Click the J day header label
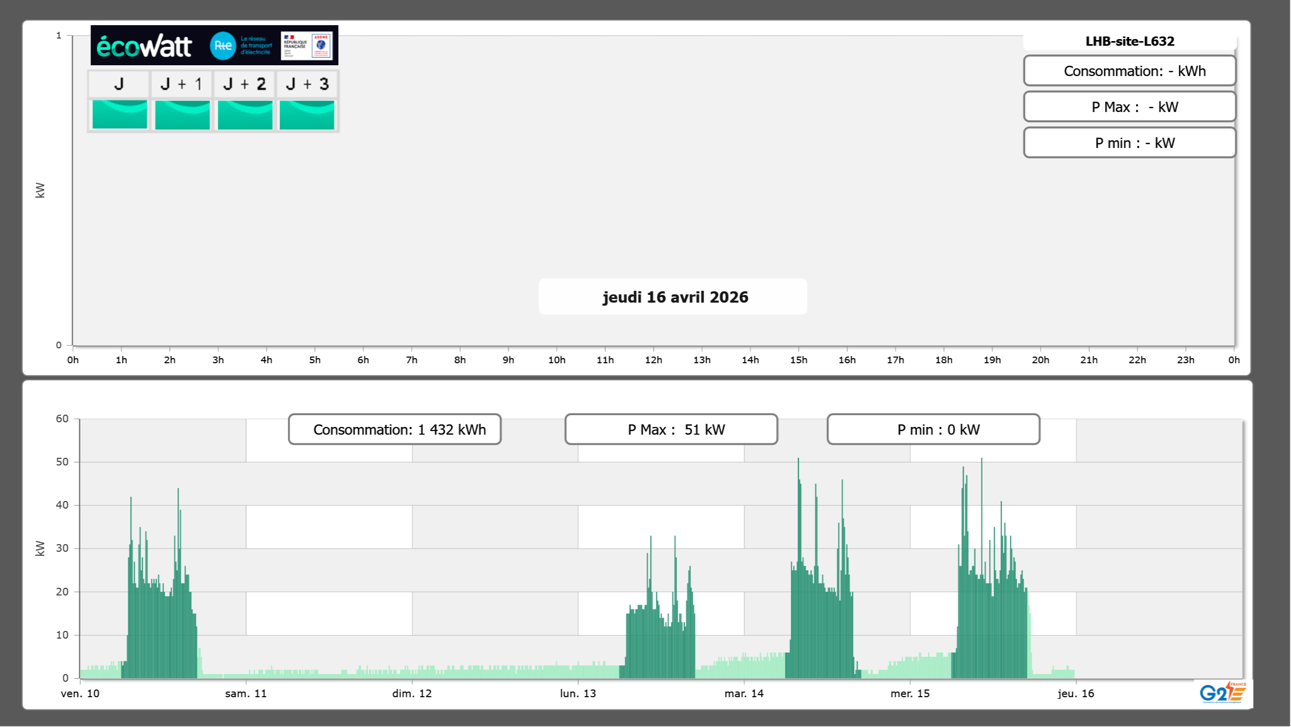 click(x=119, y=84)
